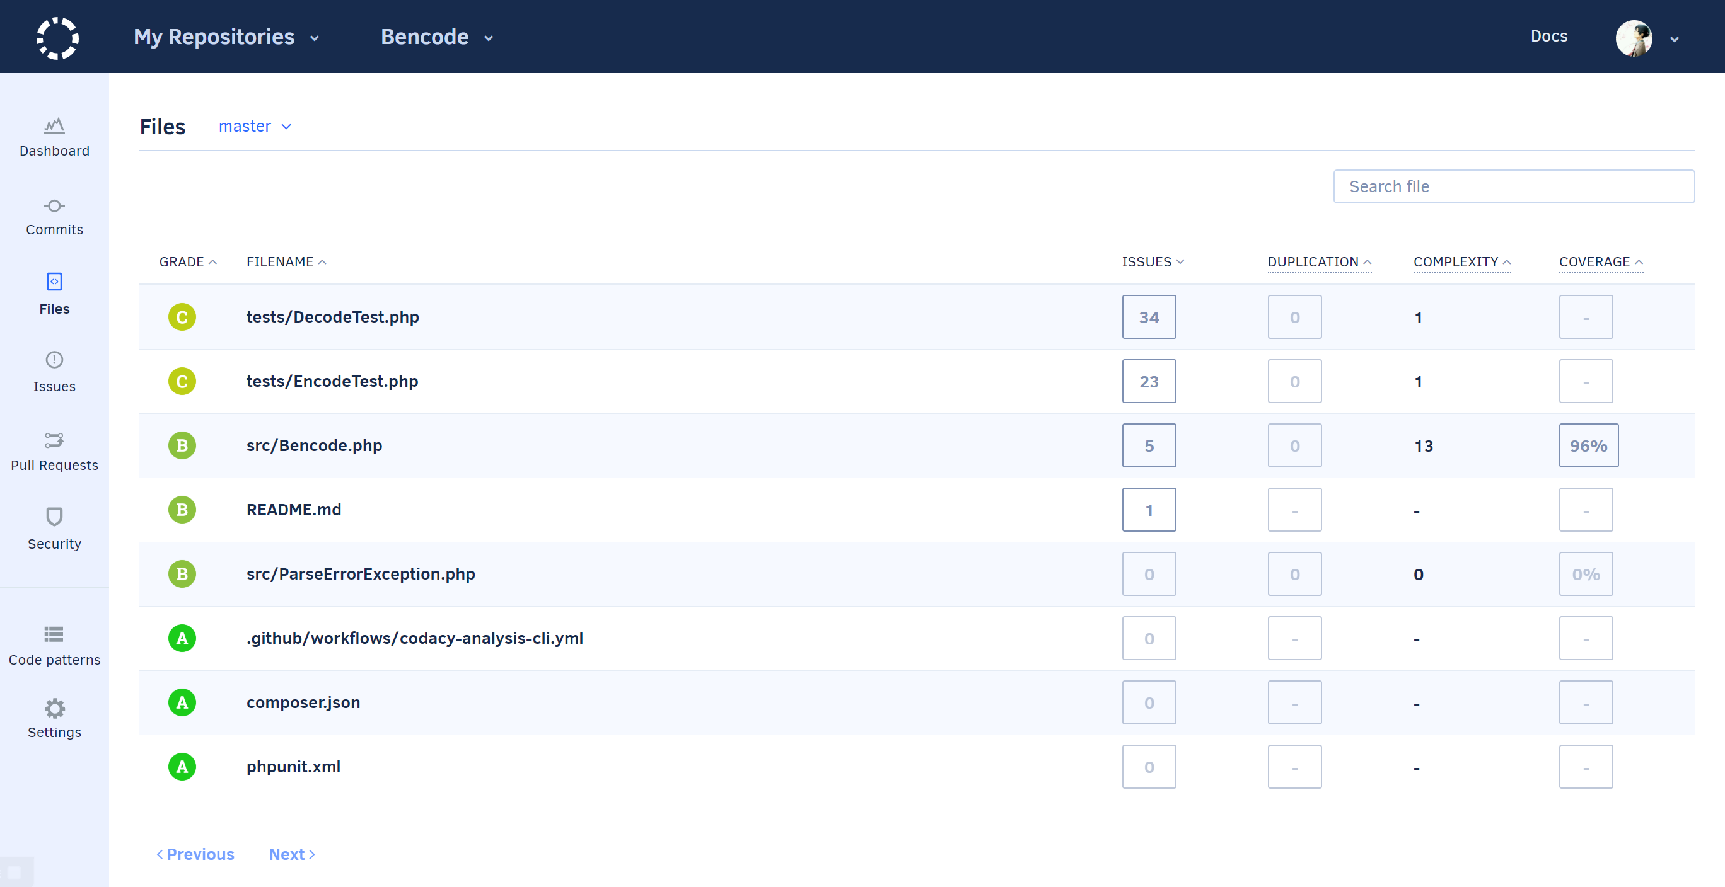Open src/ParseErrorException.php file
The image size is (1725, 887).
(x=361, y=574)
